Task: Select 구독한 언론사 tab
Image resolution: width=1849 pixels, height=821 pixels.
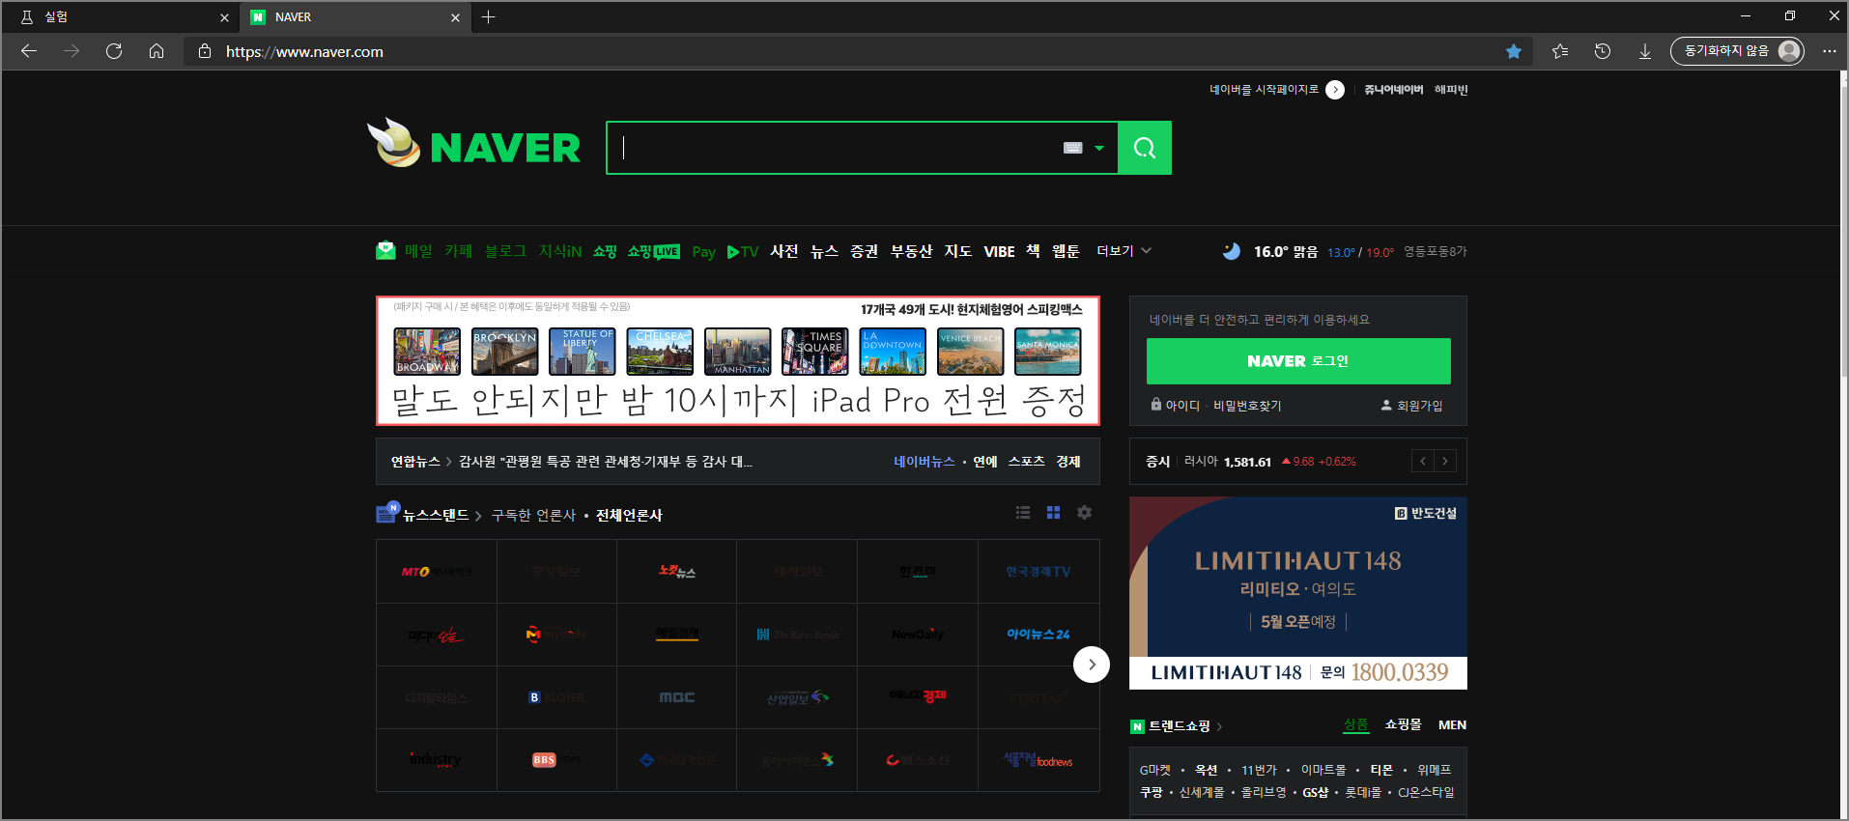Action: [533, 515]
